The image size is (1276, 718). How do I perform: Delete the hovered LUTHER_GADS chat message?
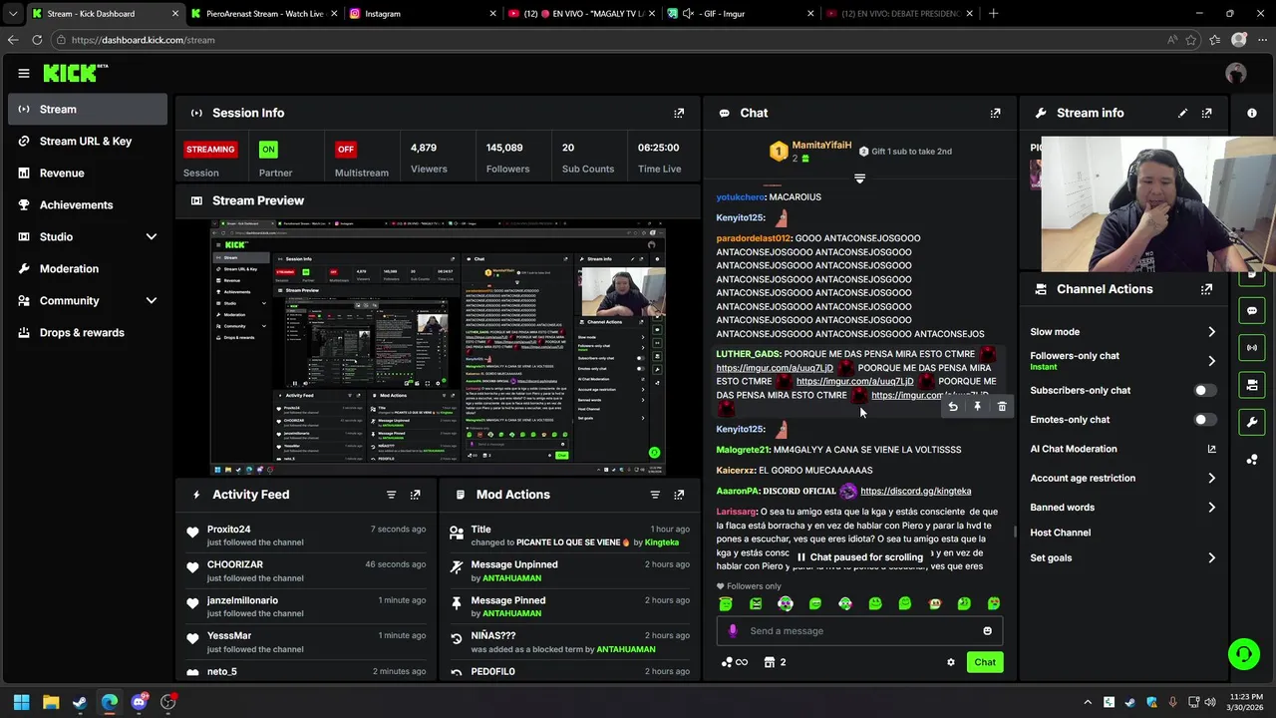pos(1002,406)
